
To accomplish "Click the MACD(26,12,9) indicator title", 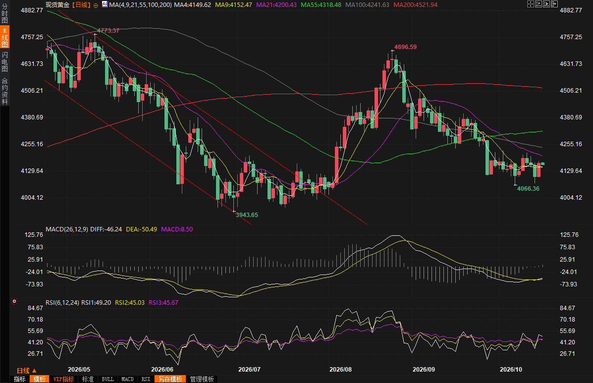I will click(x=67, y=229).
